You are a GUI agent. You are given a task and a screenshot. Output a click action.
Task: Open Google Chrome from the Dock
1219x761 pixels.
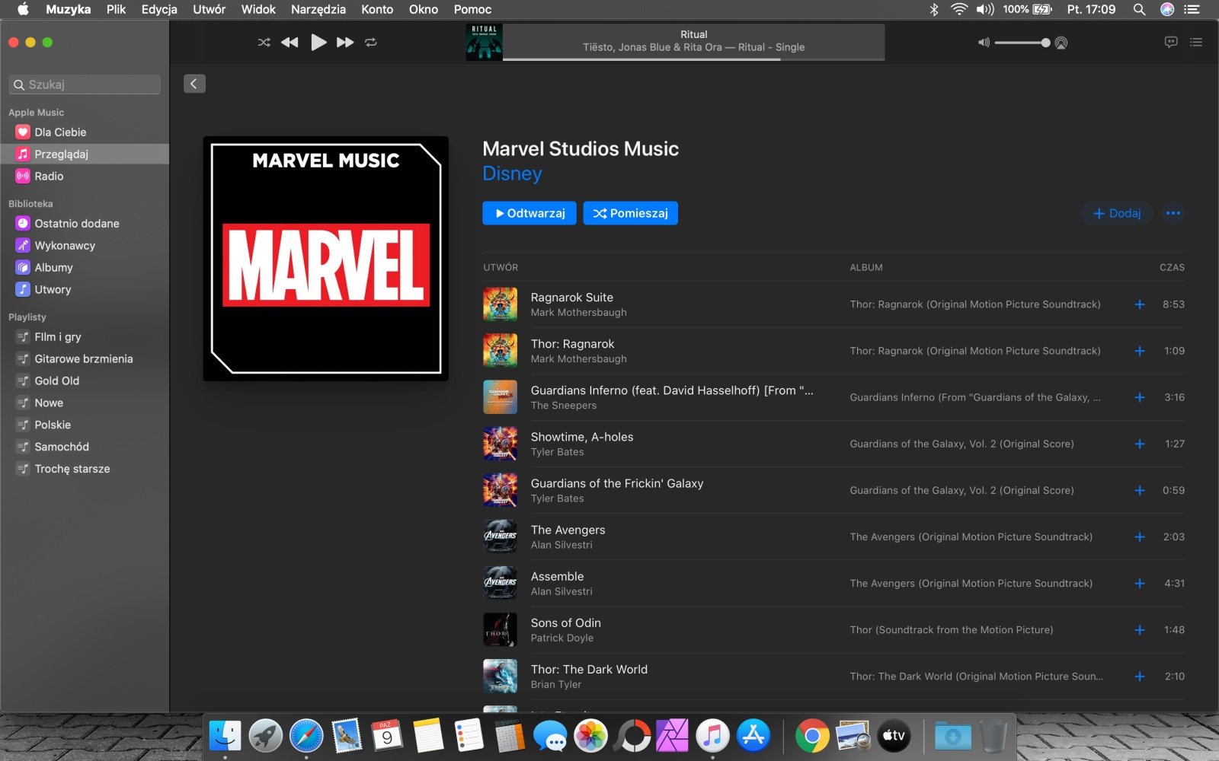[x=812, y=736]
